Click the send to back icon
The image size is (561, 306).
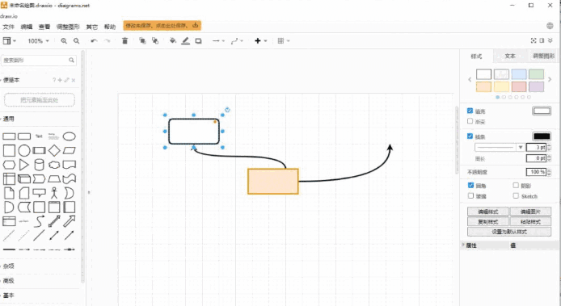coord(155,40)
